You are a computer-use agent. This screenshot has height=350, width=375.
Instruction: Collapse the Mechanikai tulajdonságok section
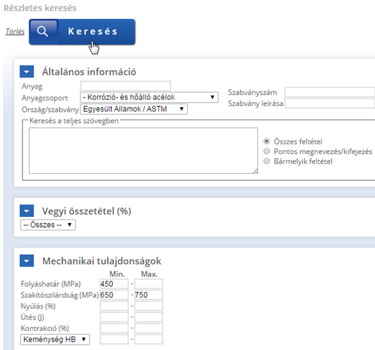(27, 261)
